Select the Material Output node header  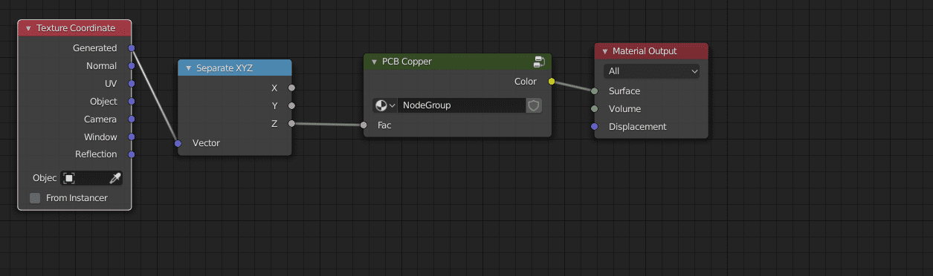(651, 51)
